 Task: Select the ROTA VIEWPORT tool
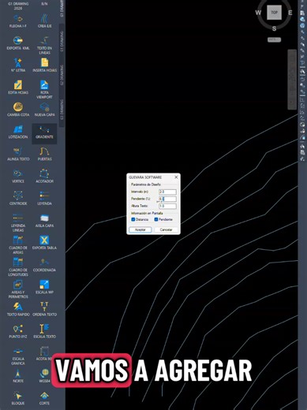coord(44,90)
